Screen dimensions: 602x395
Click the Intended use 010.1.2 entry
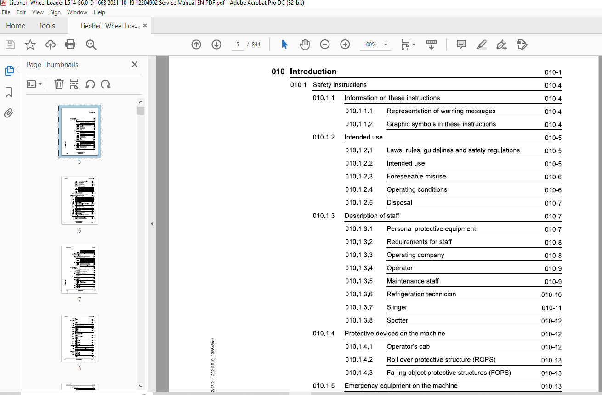click(x=363, y=137)
